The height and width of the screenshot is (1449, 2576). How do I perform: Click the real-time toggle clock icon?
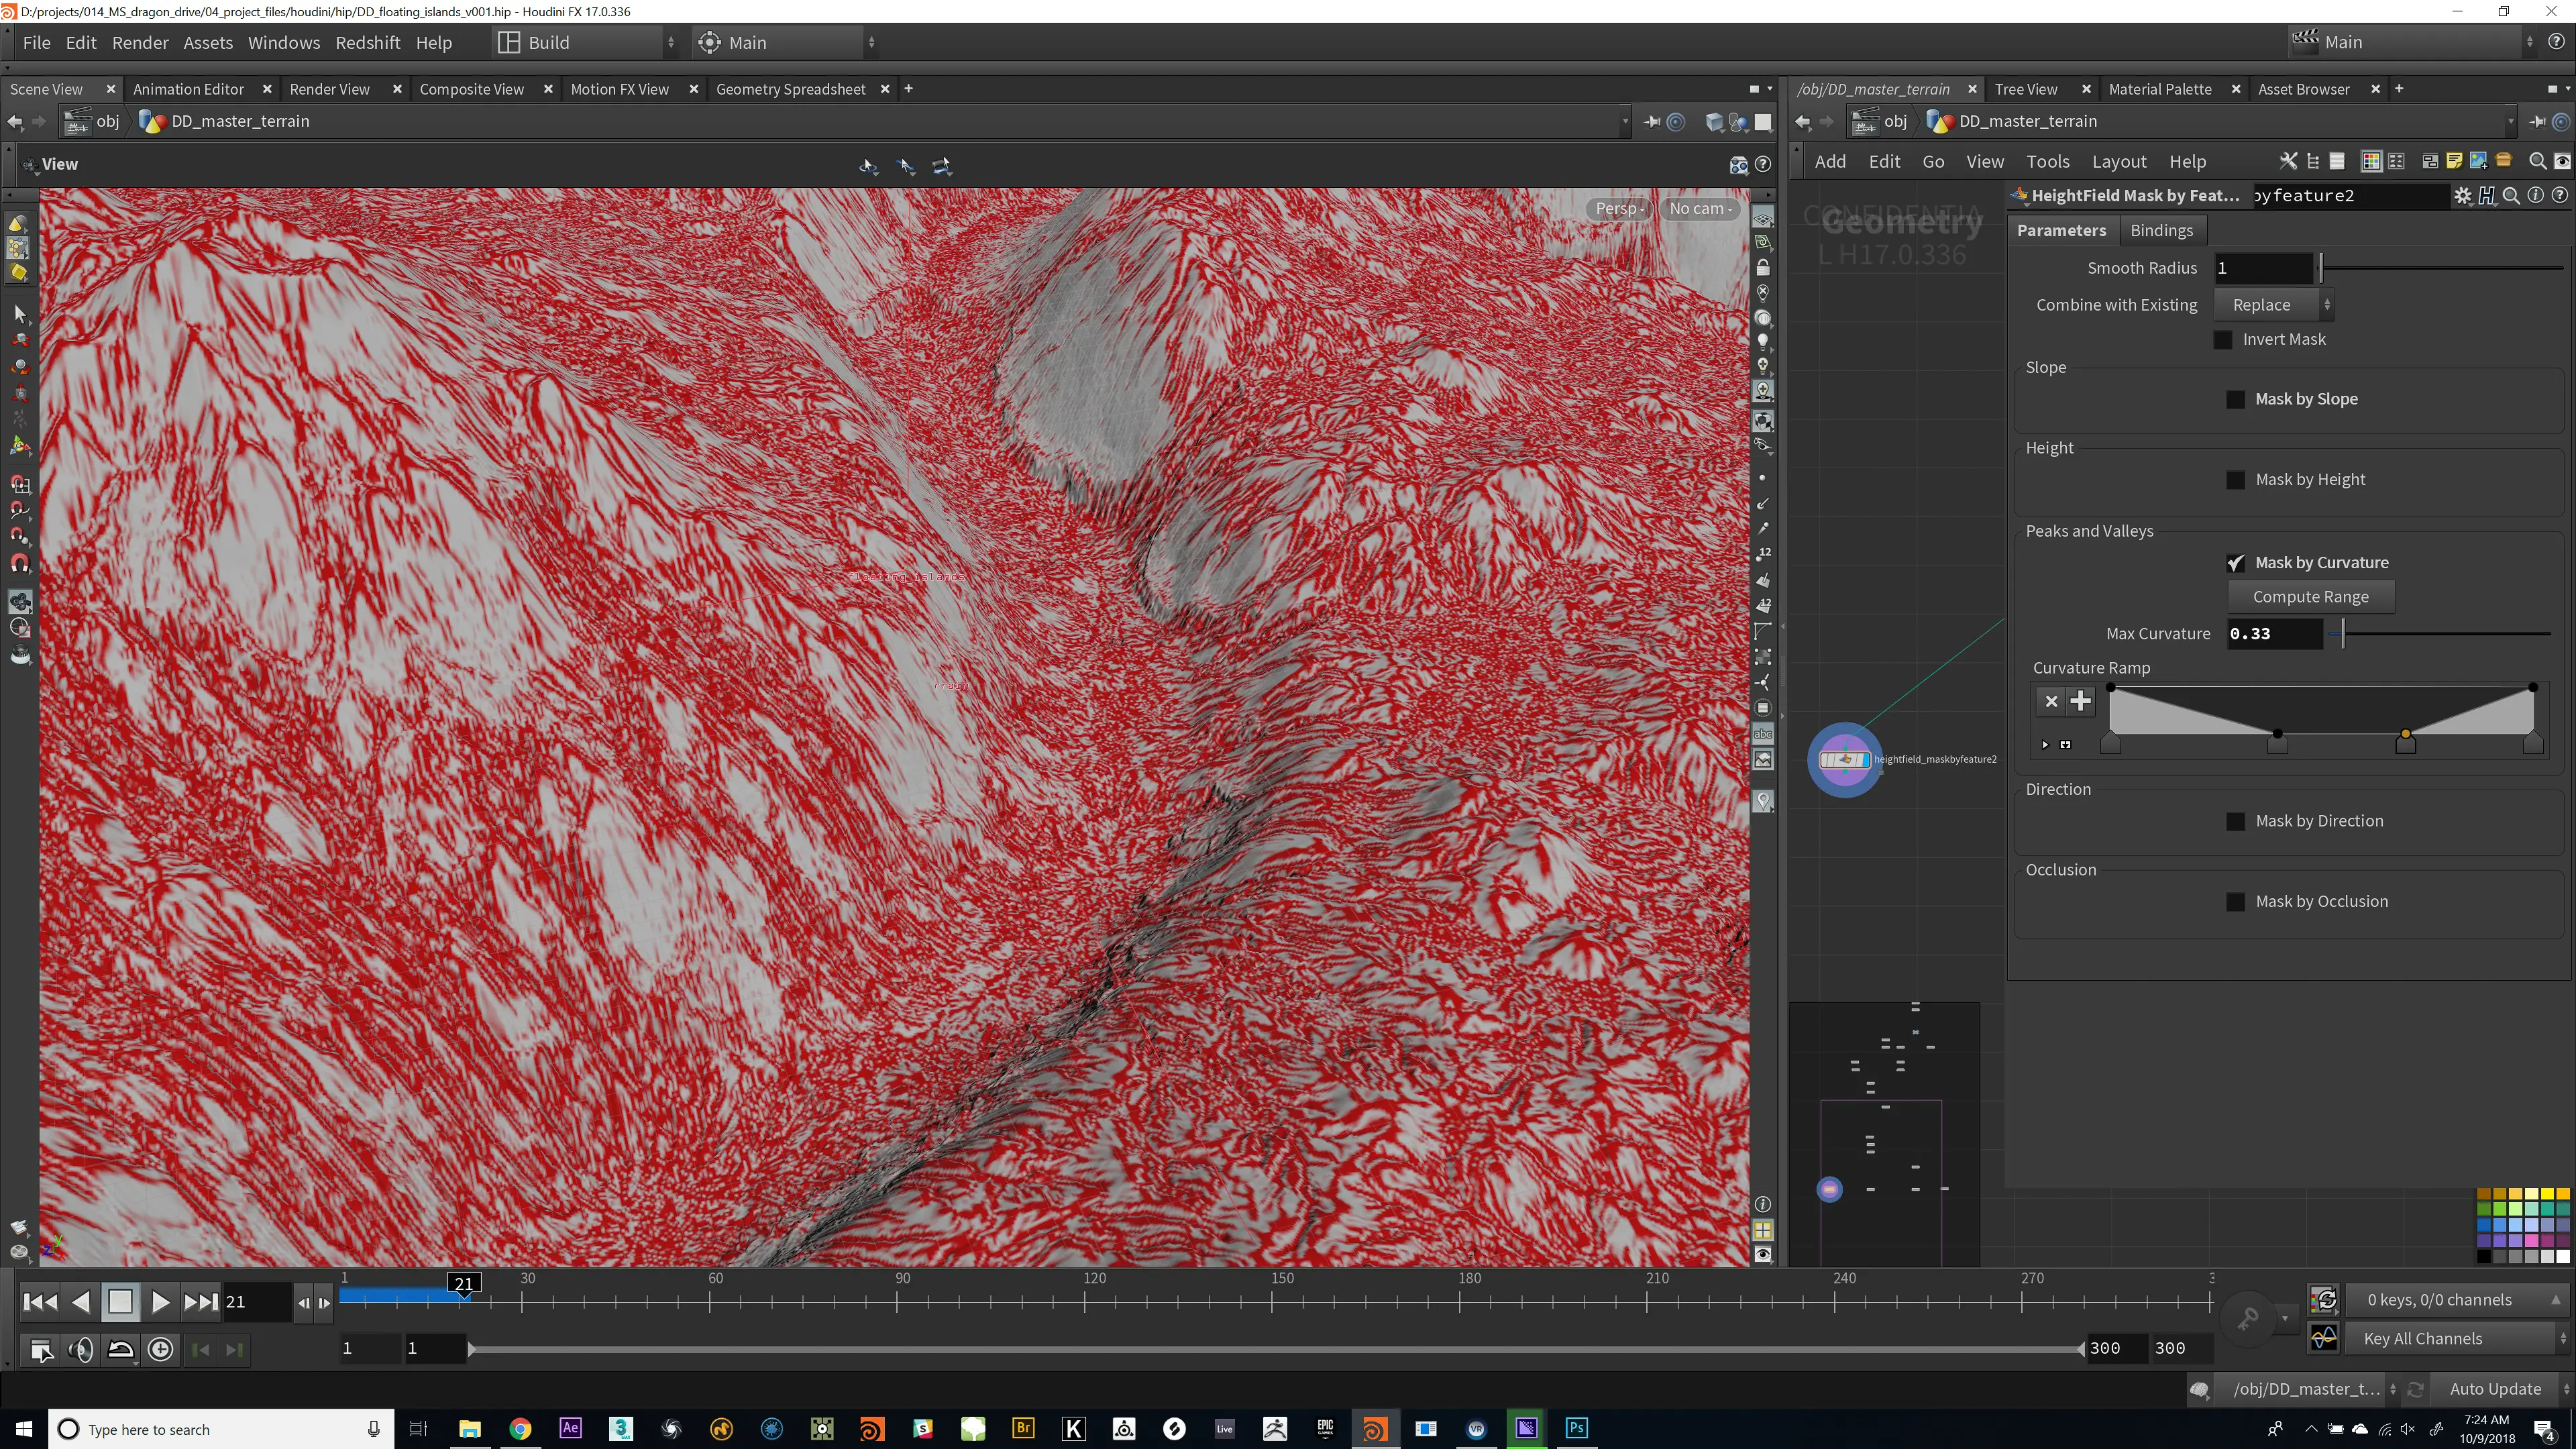(160, 1350)
